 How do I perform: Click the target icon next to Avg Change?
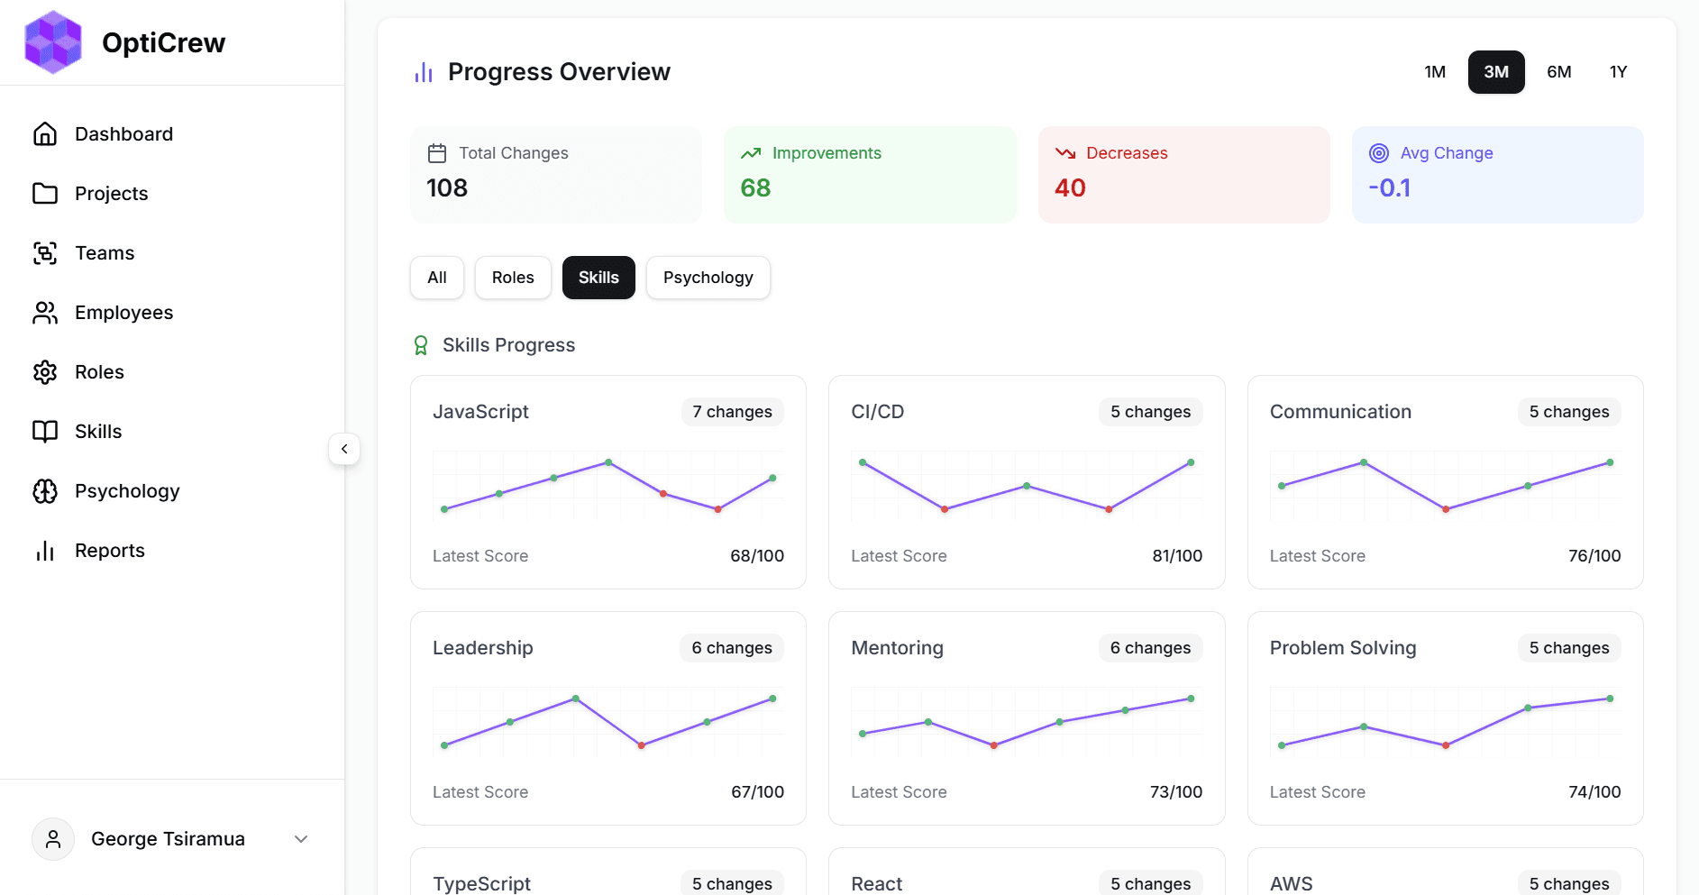point(1378,152)
